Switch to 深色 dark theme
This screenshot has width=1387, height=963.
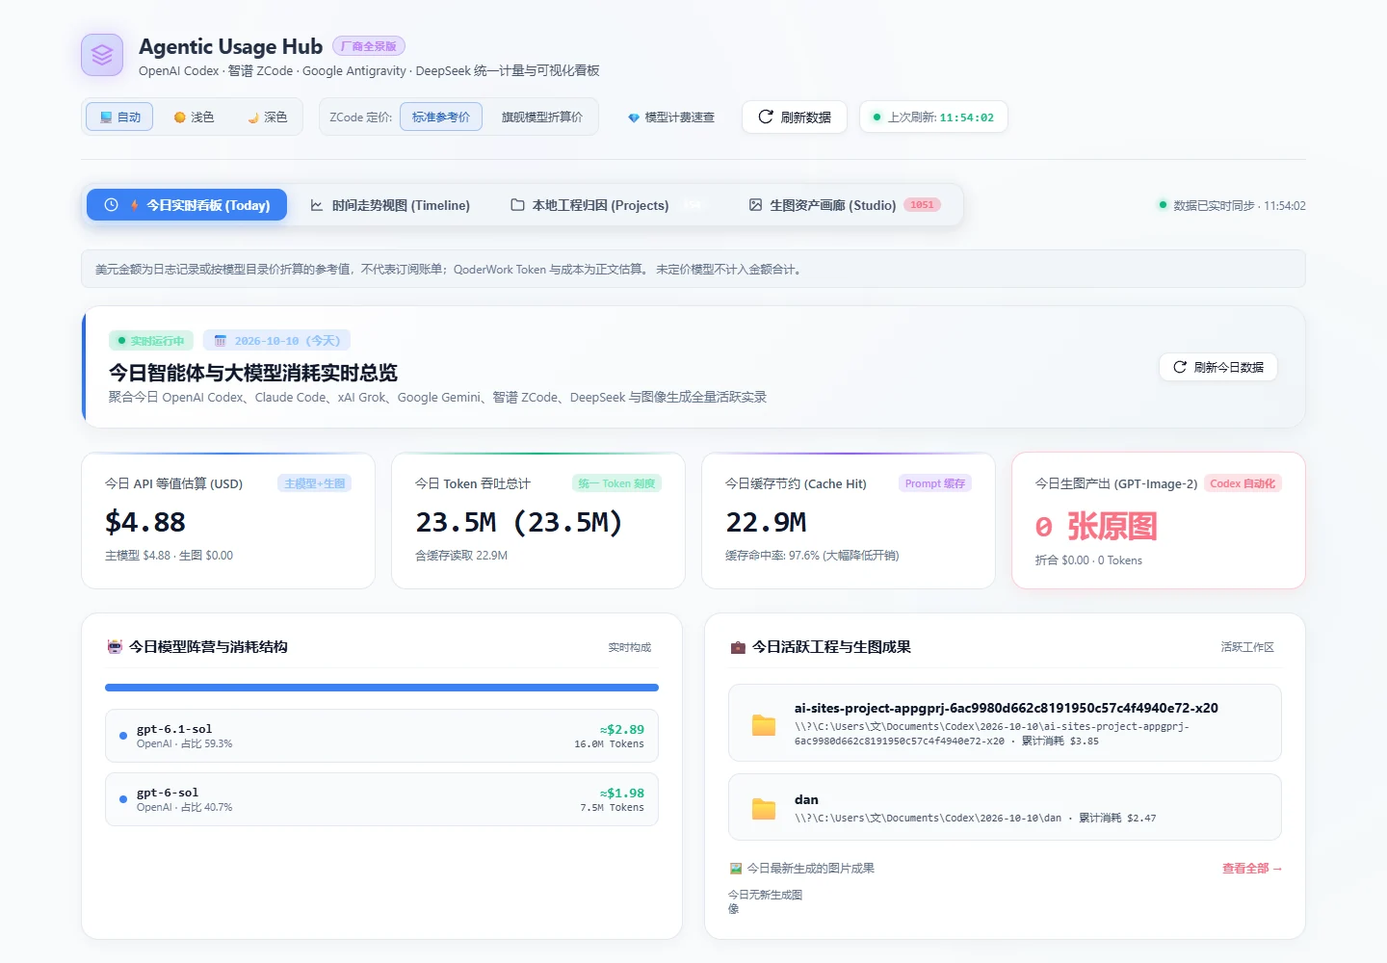267,117
